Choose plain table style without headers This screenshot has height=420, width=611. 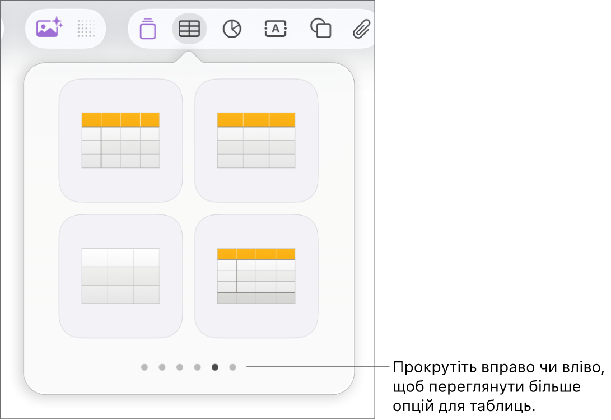(x=120, y=276)
